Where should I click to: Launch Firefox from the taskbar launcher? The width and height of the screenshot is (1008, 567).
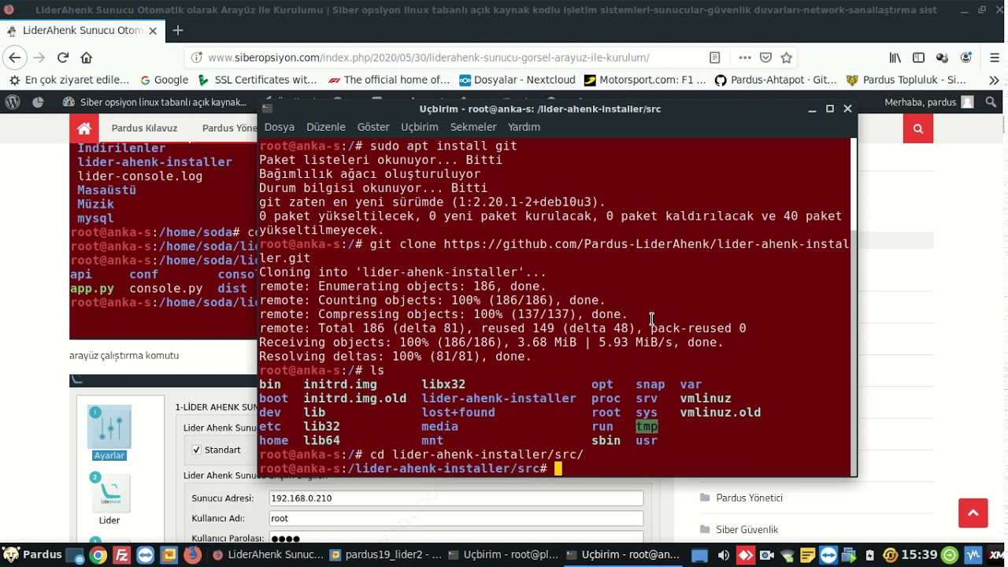point(192,555)
